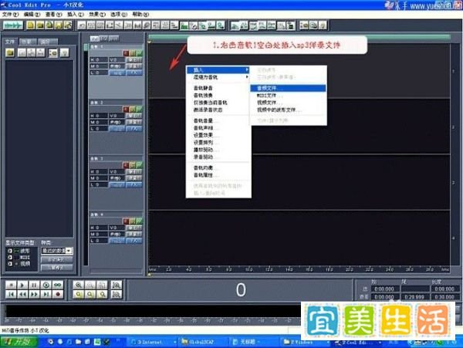Click the green horizontal scroll bar above tracks
The image size is (463, 348).
click(299, 37)
